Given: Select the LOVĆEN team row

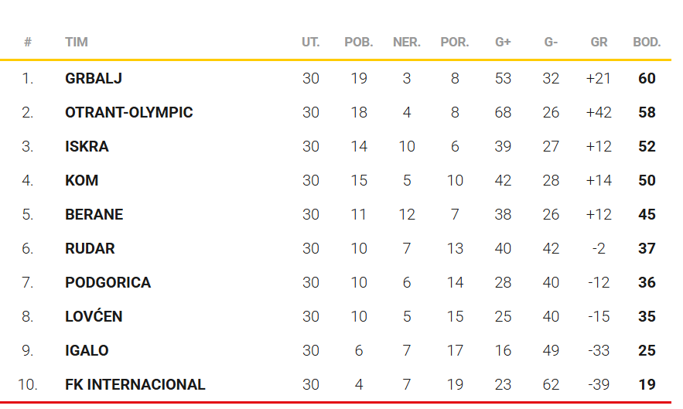Looking at the screenshot, I should 94,316.
